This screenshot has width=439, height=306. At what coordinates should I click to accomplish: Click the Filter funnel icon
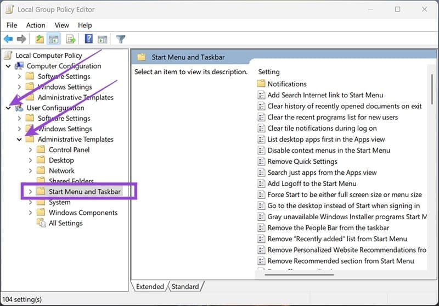[x=121, y=39]
